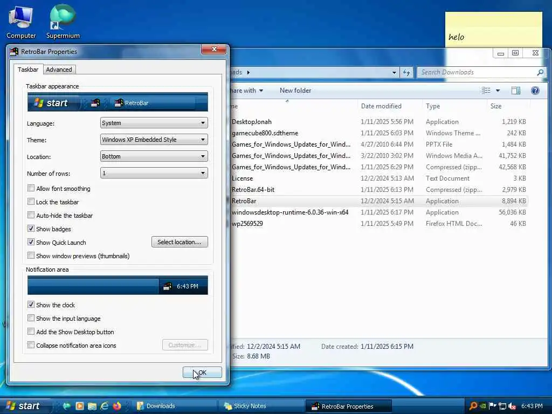
Task: Click the RetroBar Properties taskbar button
Action: click(x=348, y=406)
